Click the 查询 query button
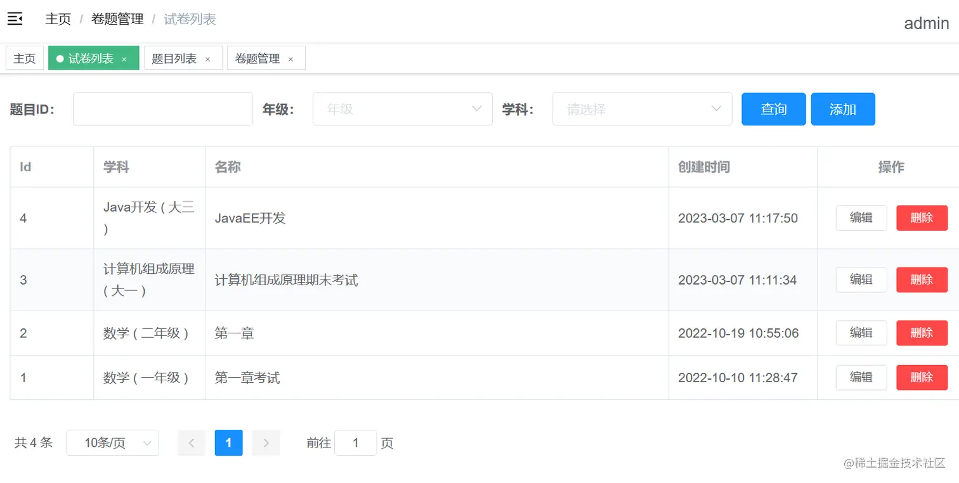Screen dimensions: 959x483 [x=773, y=109]
